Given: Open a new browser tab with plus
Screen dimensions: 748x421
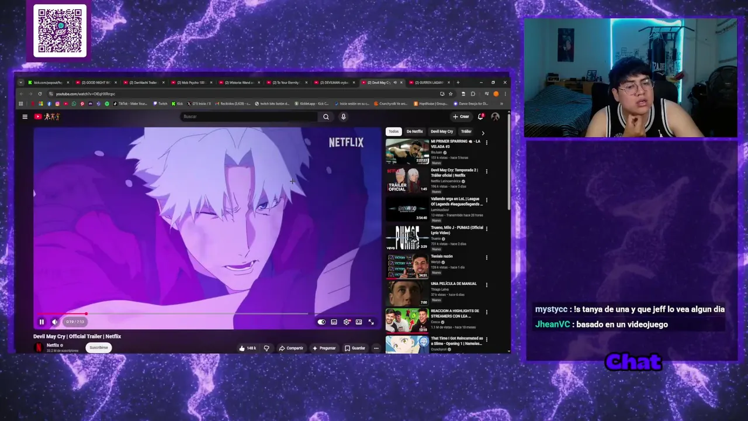Looking at the screenshot, I should (x=458, y=82).
